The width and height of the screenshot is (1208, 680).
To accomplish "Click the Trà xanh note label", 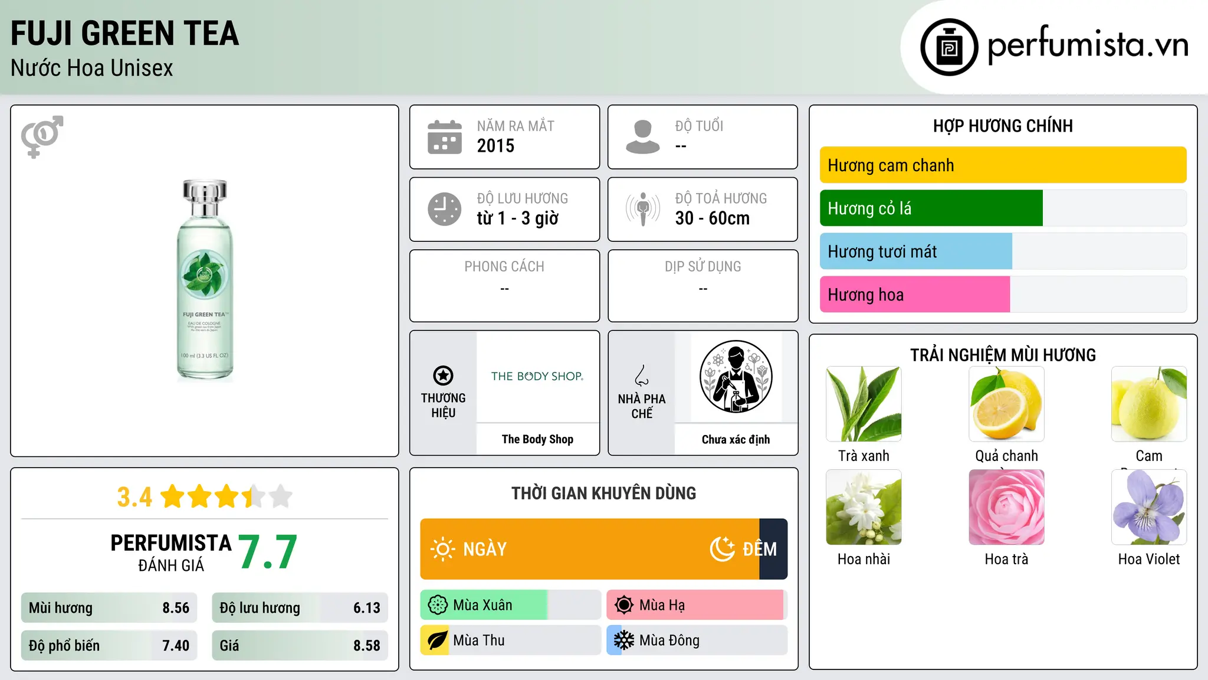I will click(x=864, y=456).
